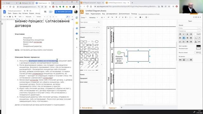
Task: Select the curved S connector shape
Action: (x=89, y=63)
